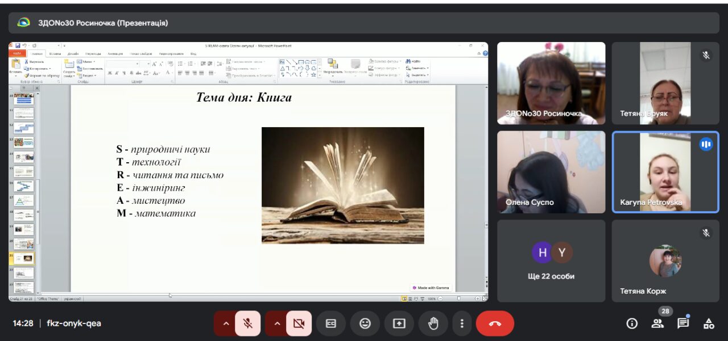Open more options three-dot menu
Viewport: 728px width, 341px height.
pyautogui.click(x=462, y=323)
